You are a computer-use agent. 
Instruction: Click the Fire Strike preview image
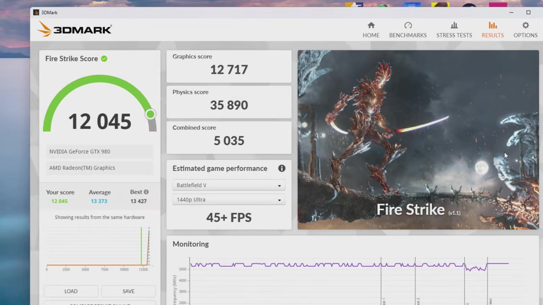pos(418,140)
